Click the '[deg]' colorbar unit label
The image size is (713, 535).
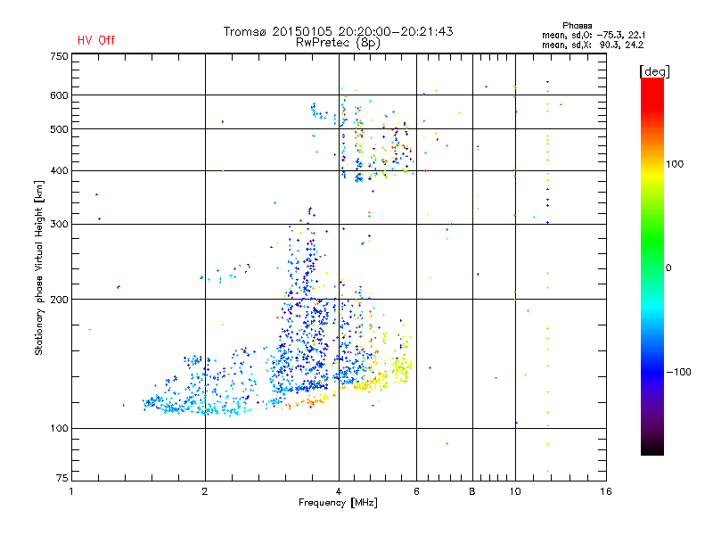click(x=654, y=71)
